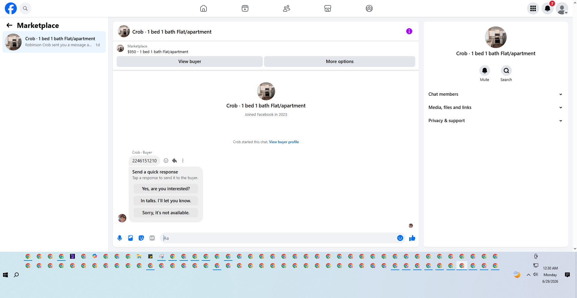577x298 pixels.
Task: Choose a sticker icon
Action: [141, 238]
